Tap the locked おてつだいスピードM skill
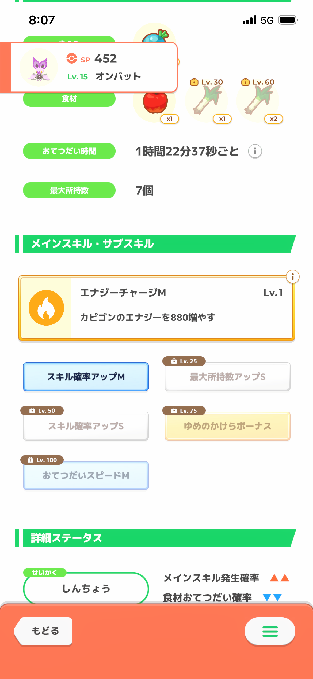This screenshot has width=313, height=679. click(86, 475)
